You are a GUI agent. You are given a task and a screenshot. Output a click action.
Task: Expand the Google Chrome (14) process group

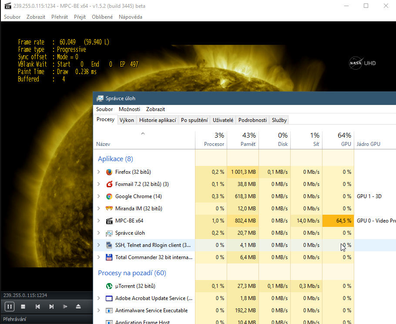[x=99, y=196]
